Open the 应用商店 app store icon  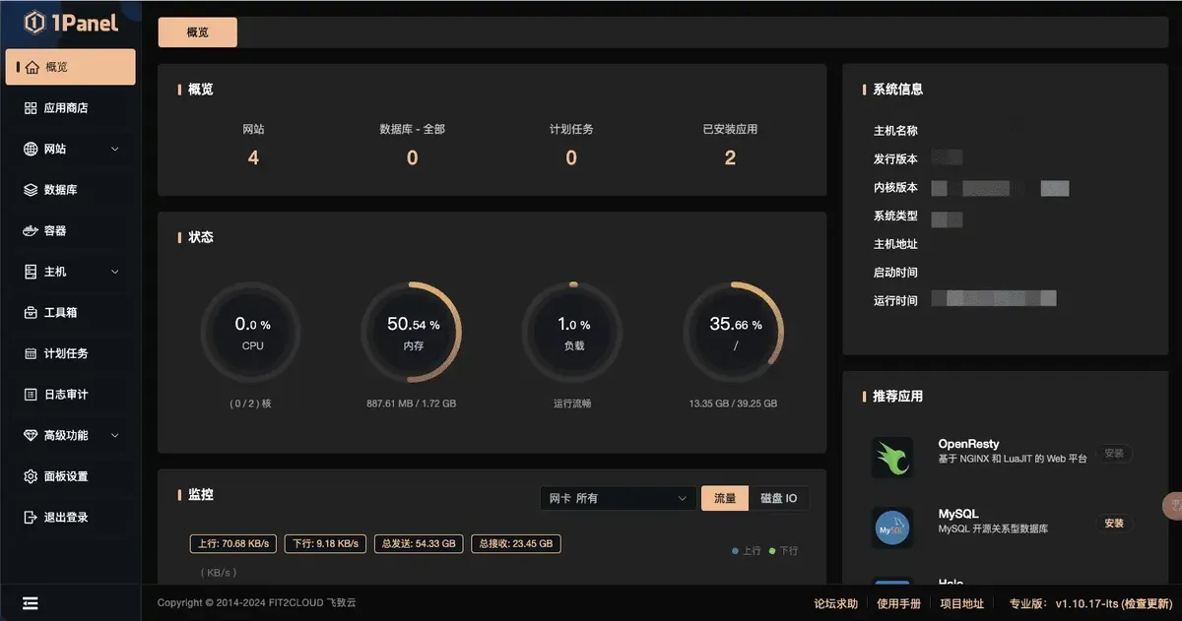[31, 108]
